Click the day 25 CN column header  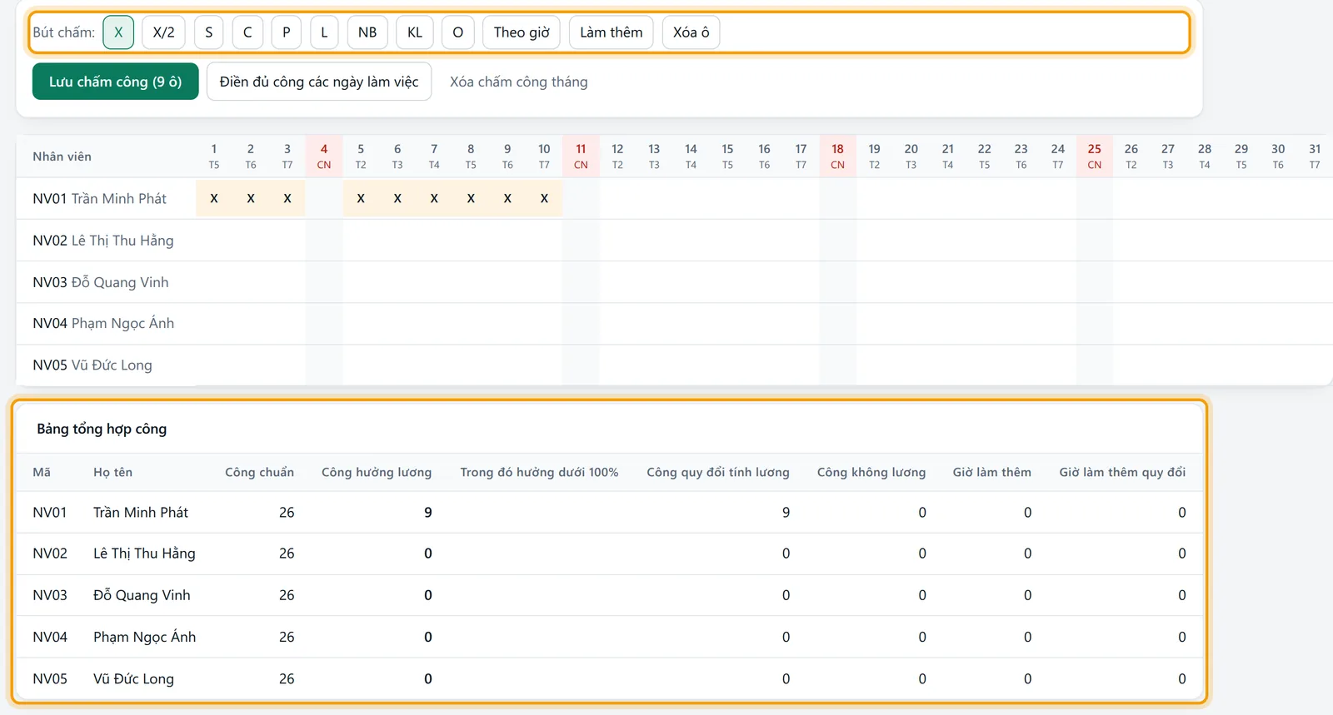(1094, 156)
